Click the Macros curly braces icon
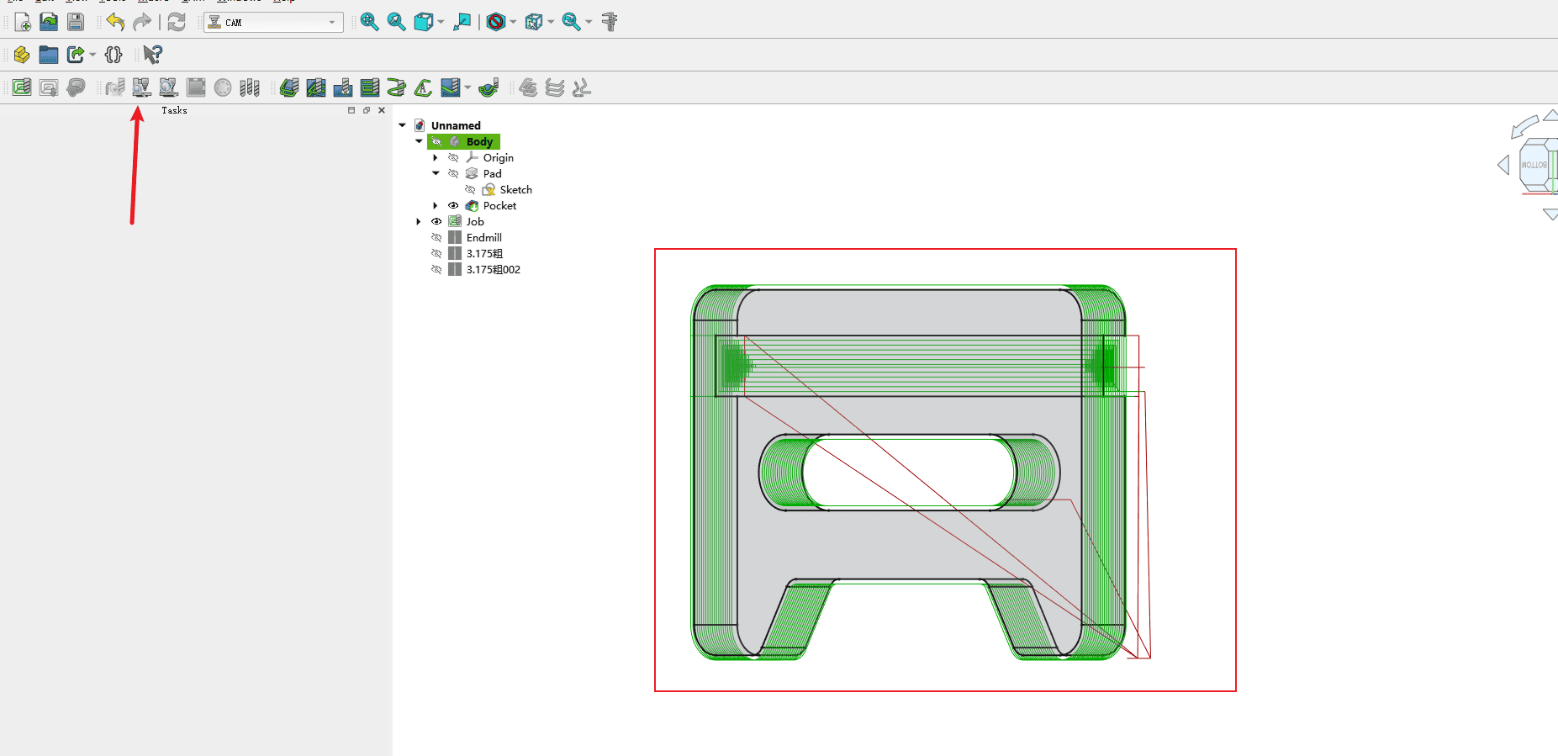Screen dimensions: 1558x756 pos(114,55)
